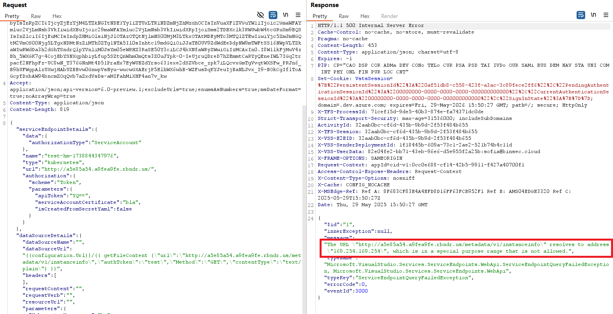Toggle word wrap in the Request panel

coord(273,14)
